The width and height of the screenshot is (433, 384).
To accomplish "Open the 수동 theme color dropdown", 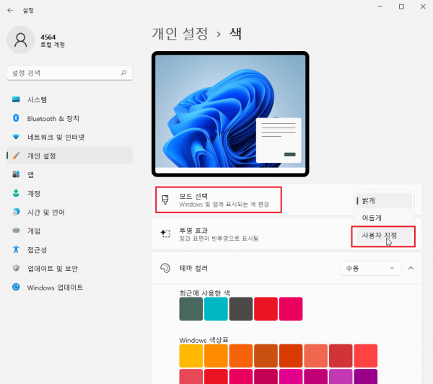I will point(370,268).
